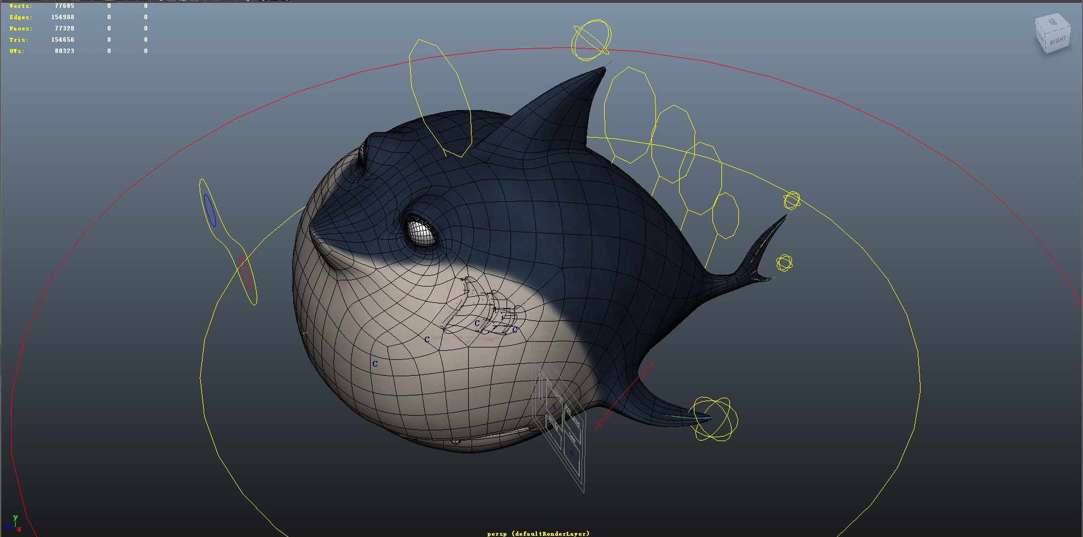
Task: Click the Tris count value 154656
Action: [63, 39]
